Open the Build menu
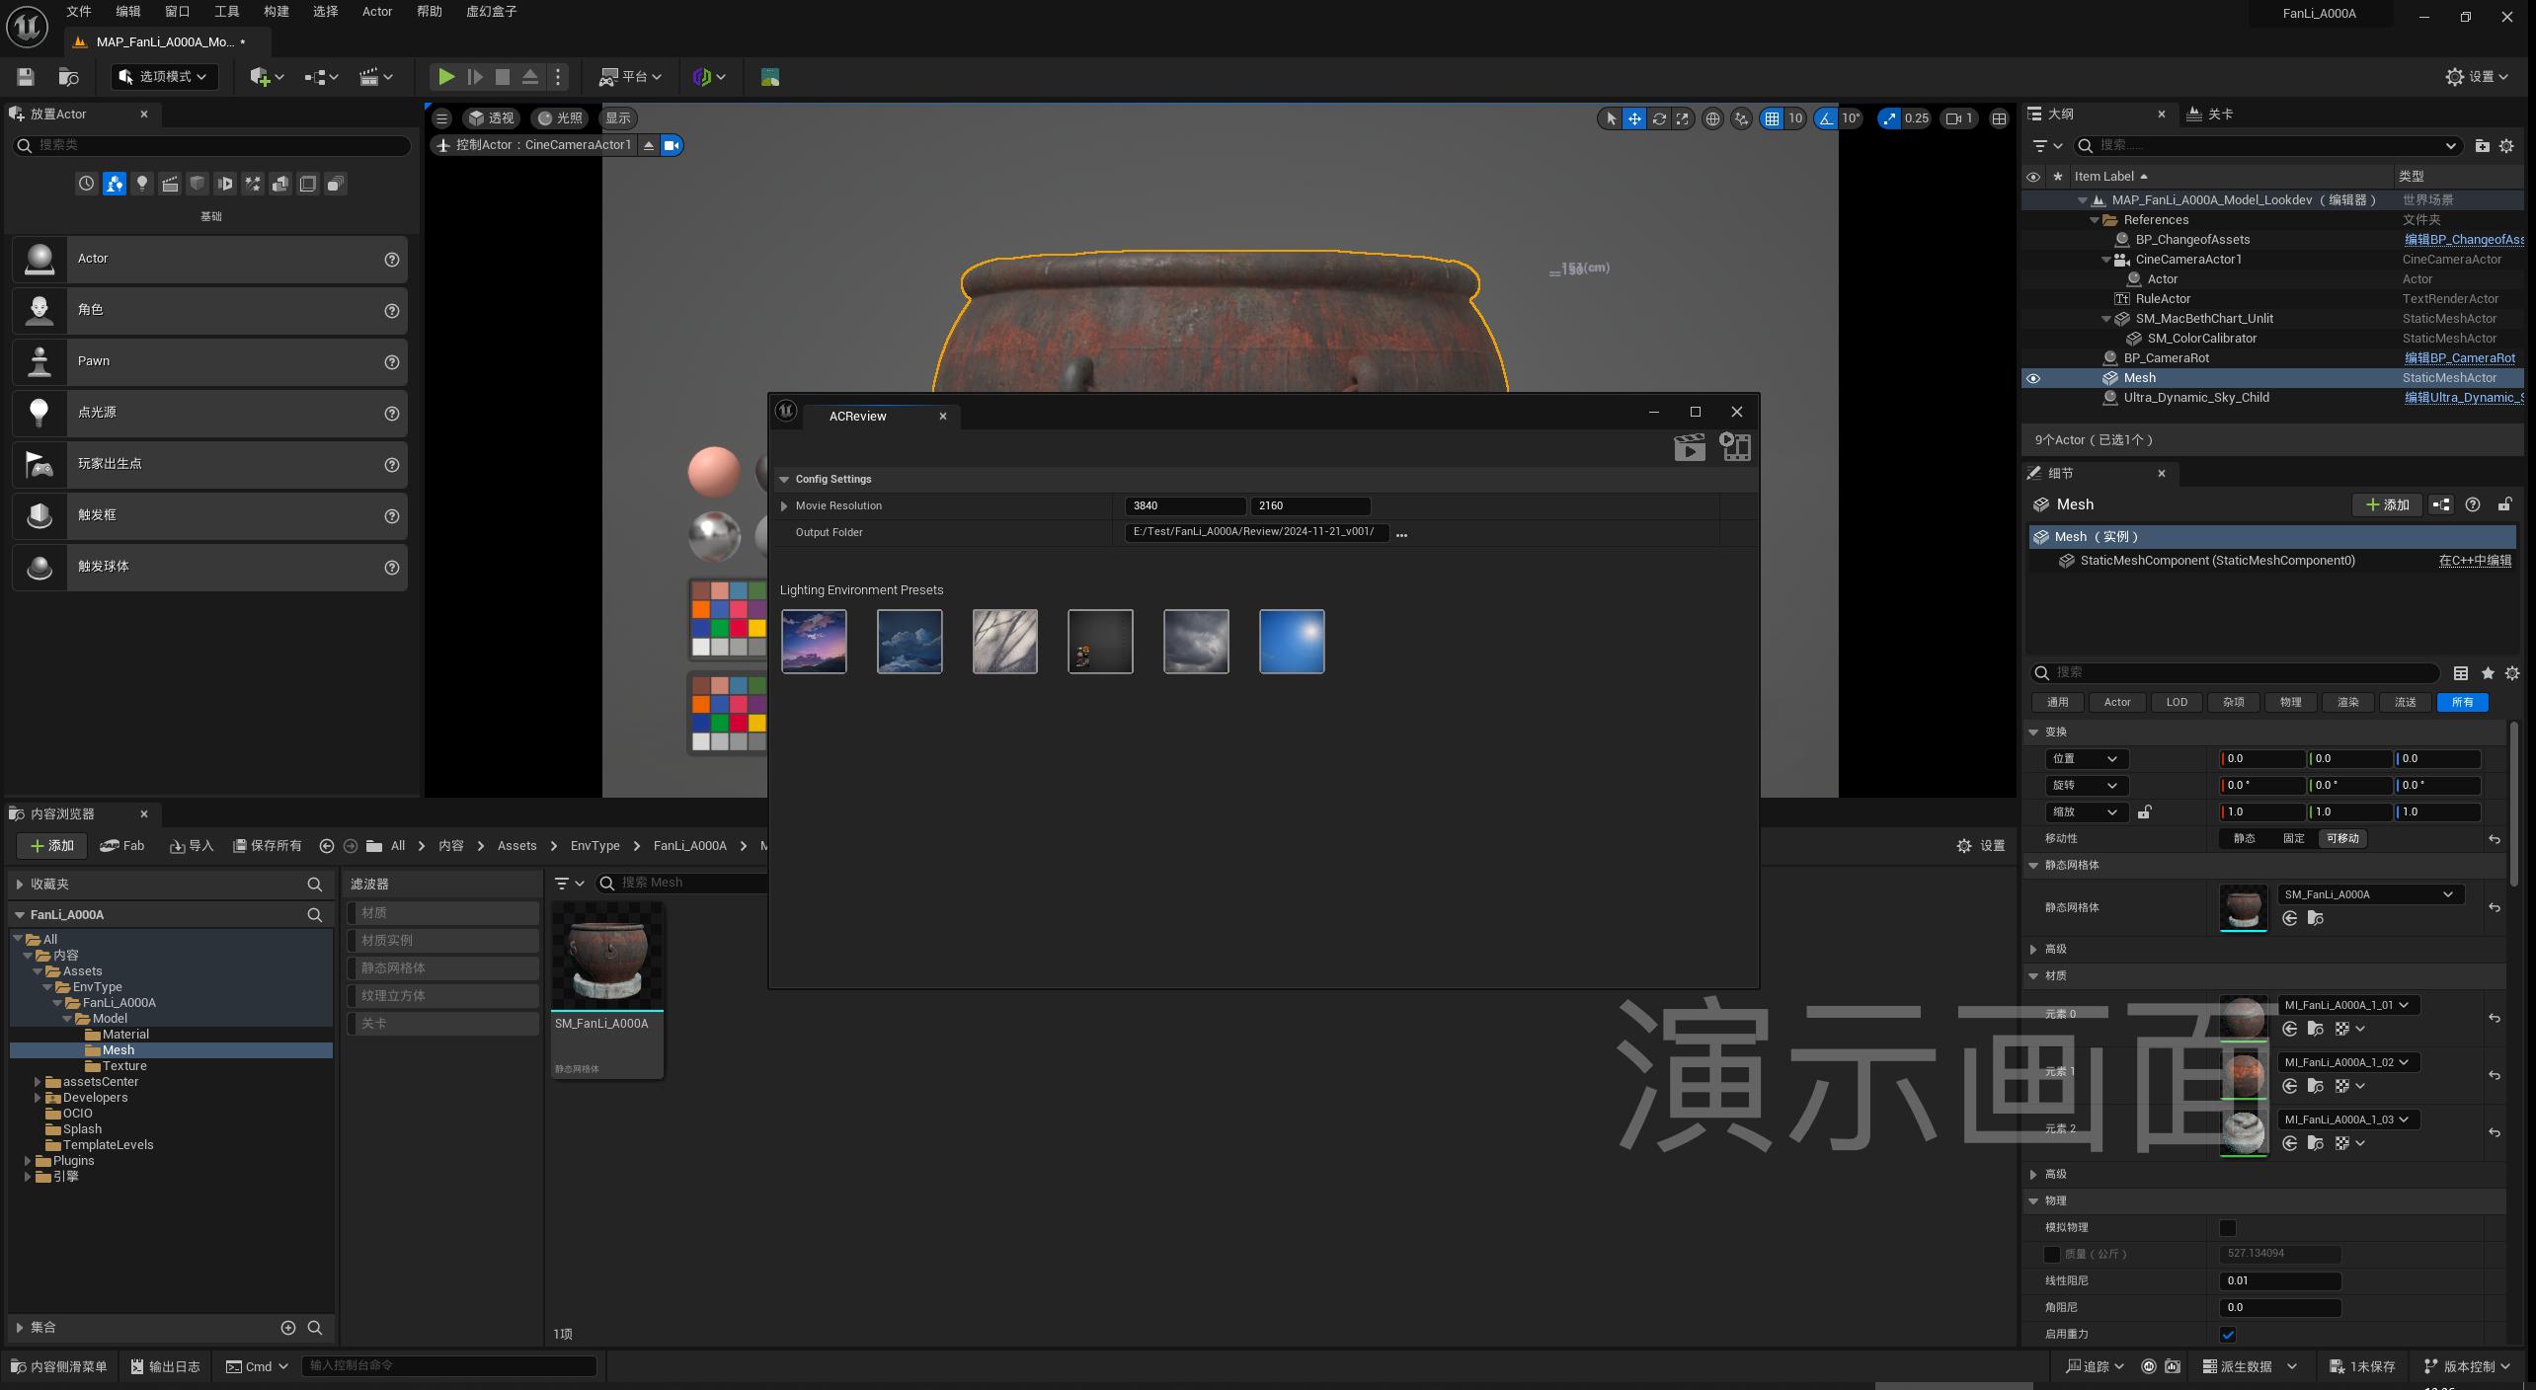2536x1390 pixels. coord(277,12)
